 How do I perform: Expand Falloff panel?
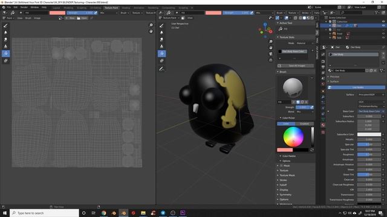coord(283,185)
